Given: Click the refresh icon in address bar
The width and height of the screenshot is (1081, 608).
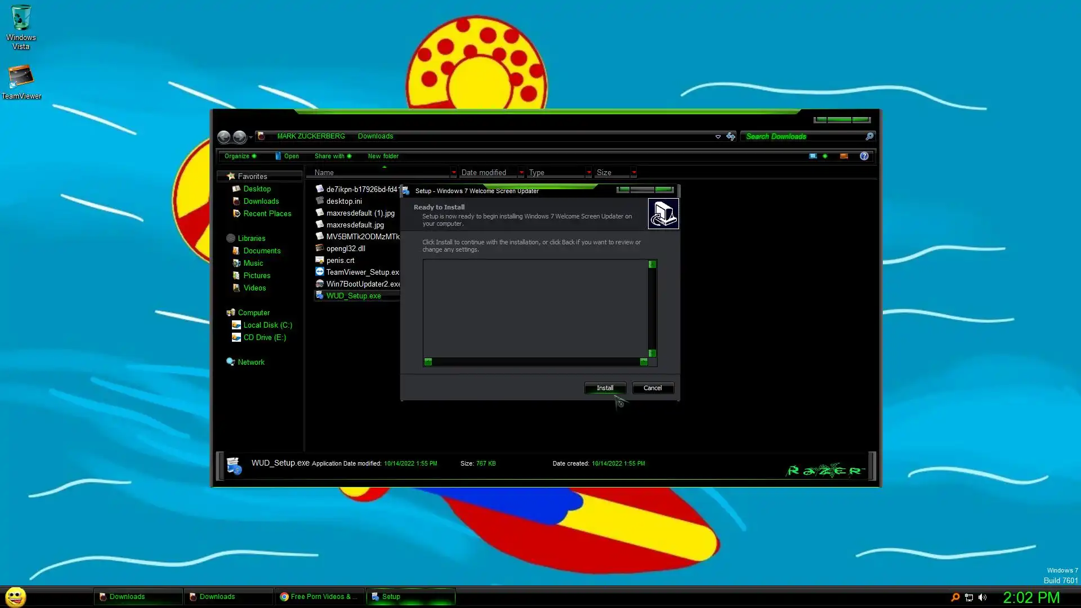Looking at the screenshot, I should (x=731, y=136).
